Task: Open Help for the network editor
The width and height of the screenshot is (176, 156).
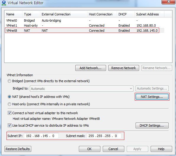Action: [x=161, y=149]
